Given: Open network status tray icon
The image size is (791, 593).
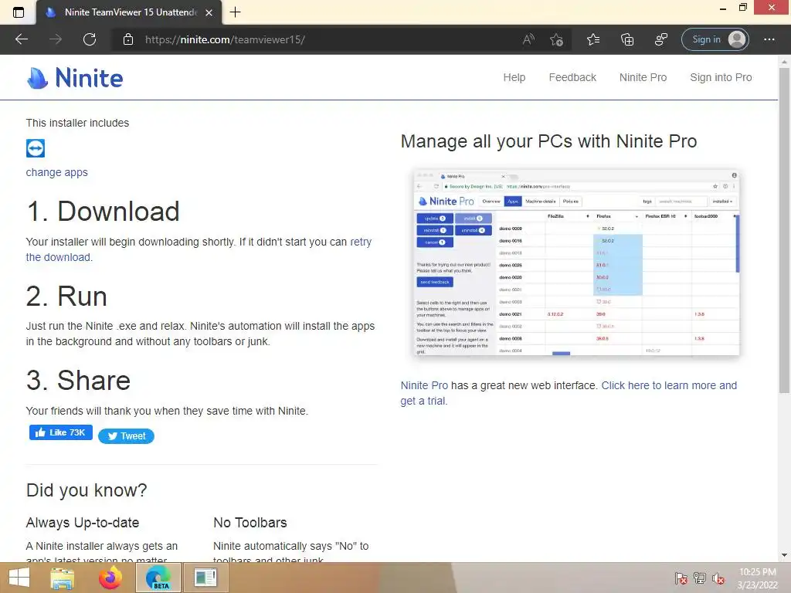Looking at the screenshot, I should pos(700,578).
